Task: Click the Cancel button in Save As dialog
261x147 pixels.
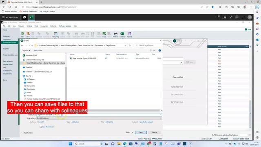Action: [x=154, y=132]
